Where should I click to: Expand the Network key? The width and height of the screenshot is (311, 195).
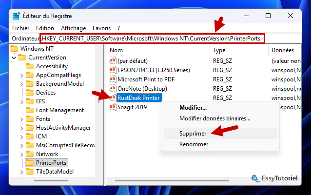click(x=21, y=155)
